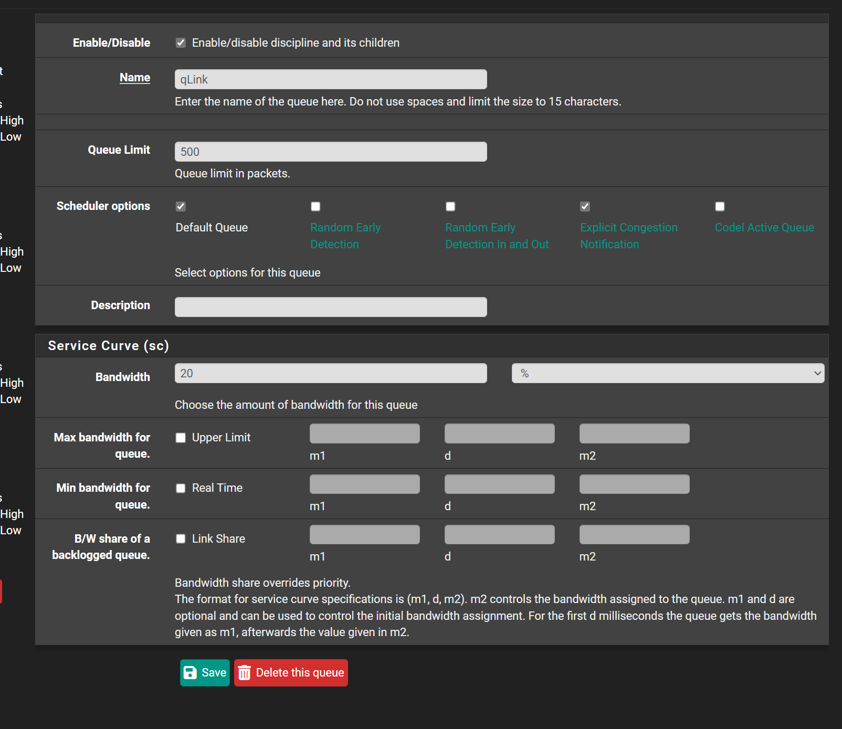Enable the Link Share checkbox

181,538
